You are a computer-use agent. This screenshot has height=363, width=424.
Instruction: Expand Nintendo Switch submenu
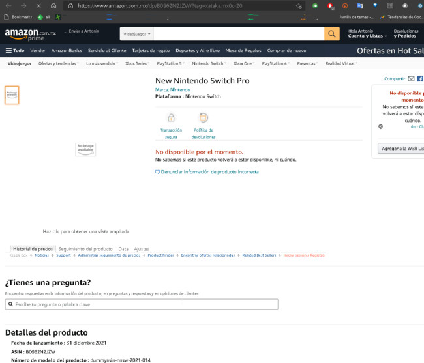pyautogui.click(x=209, y=63)
